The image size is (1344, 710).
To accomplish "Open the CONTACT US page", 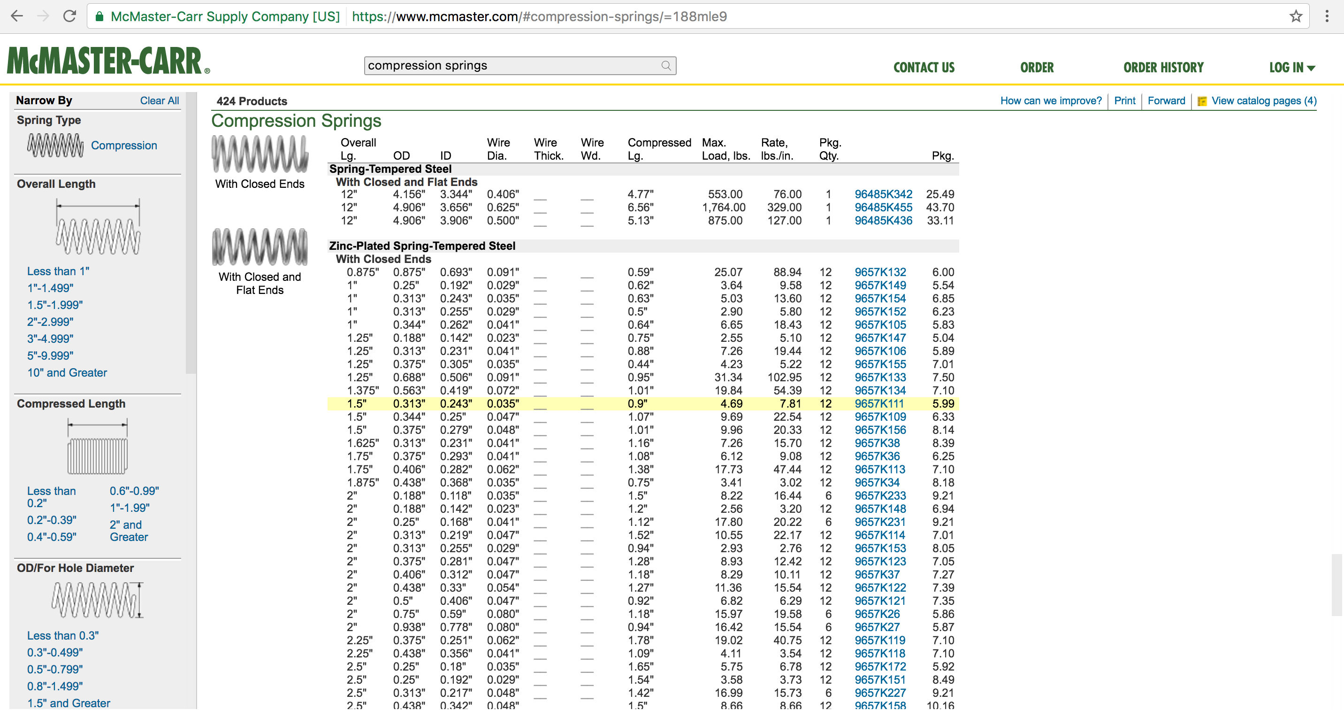I will tap(924, 67).
